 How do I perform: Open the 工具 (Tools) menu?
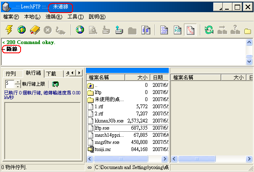pyautogui.click(x=76, y=17)
